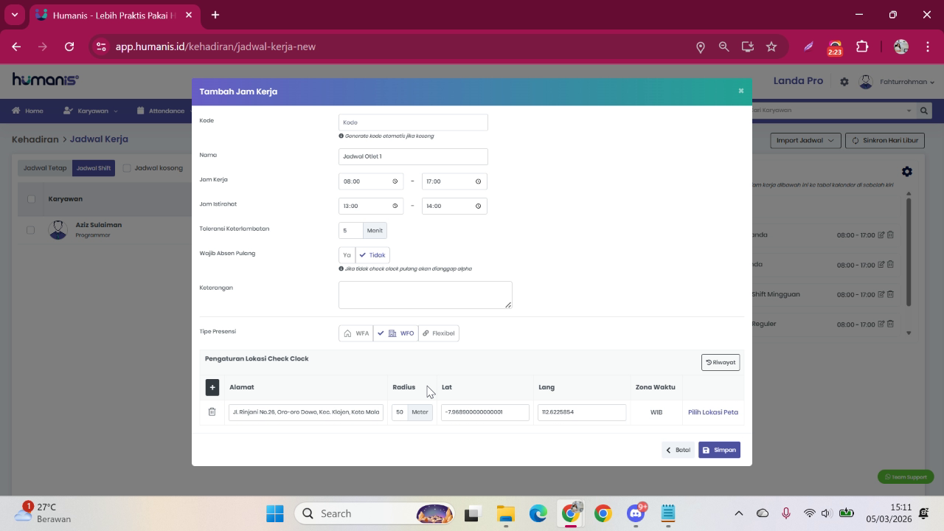Open time picker icon for 13:00 break
This screenshot has height=531, width=944.
click(x=395, y=206)
